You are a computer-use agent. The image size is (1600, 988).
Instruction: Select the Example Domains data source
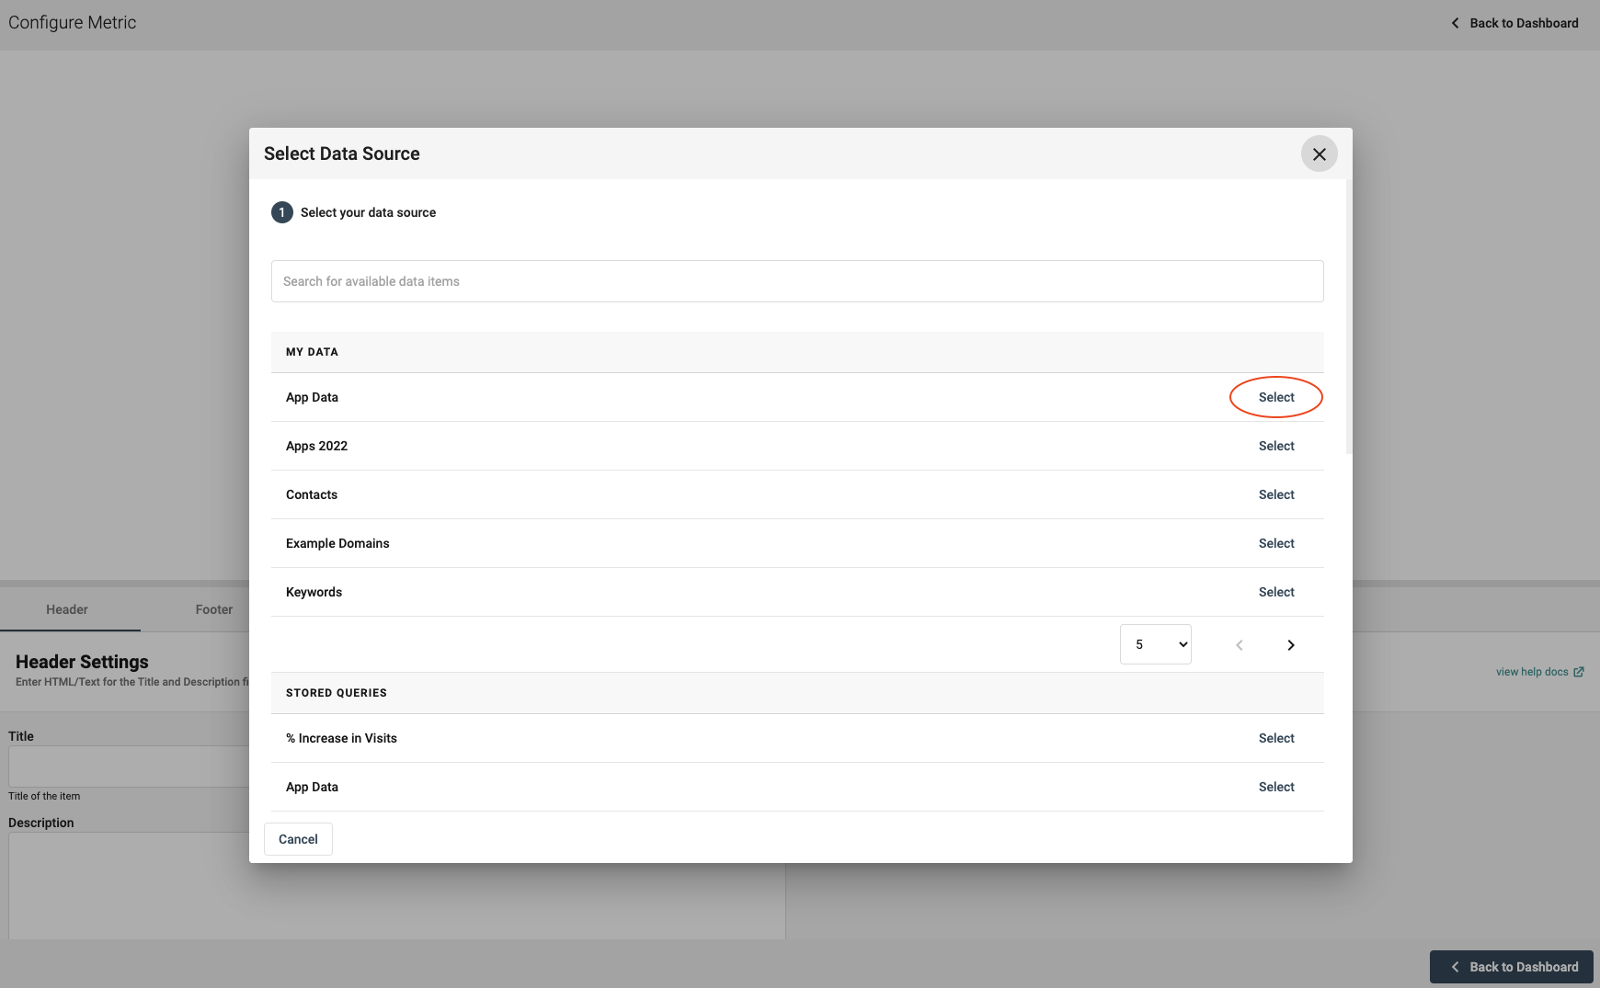click(x=1275, y=543)
